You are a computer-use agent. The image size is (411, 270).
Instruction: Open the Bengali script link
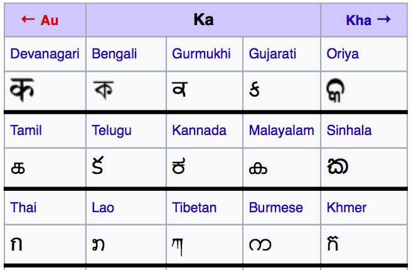(114, 54)
